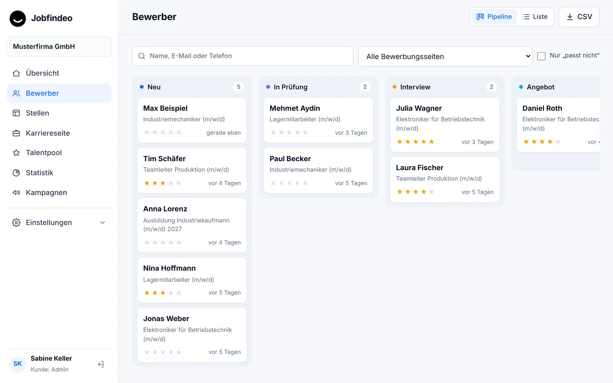
Task: Open Talentpool in the sidebar
Action: point(59,153)
